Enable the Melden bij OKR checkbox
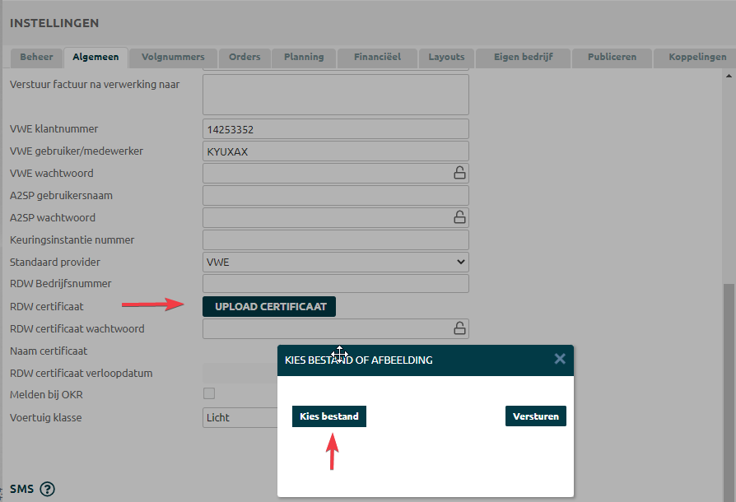The width and height of the screenshot is (736, 502). coord(209,393)
